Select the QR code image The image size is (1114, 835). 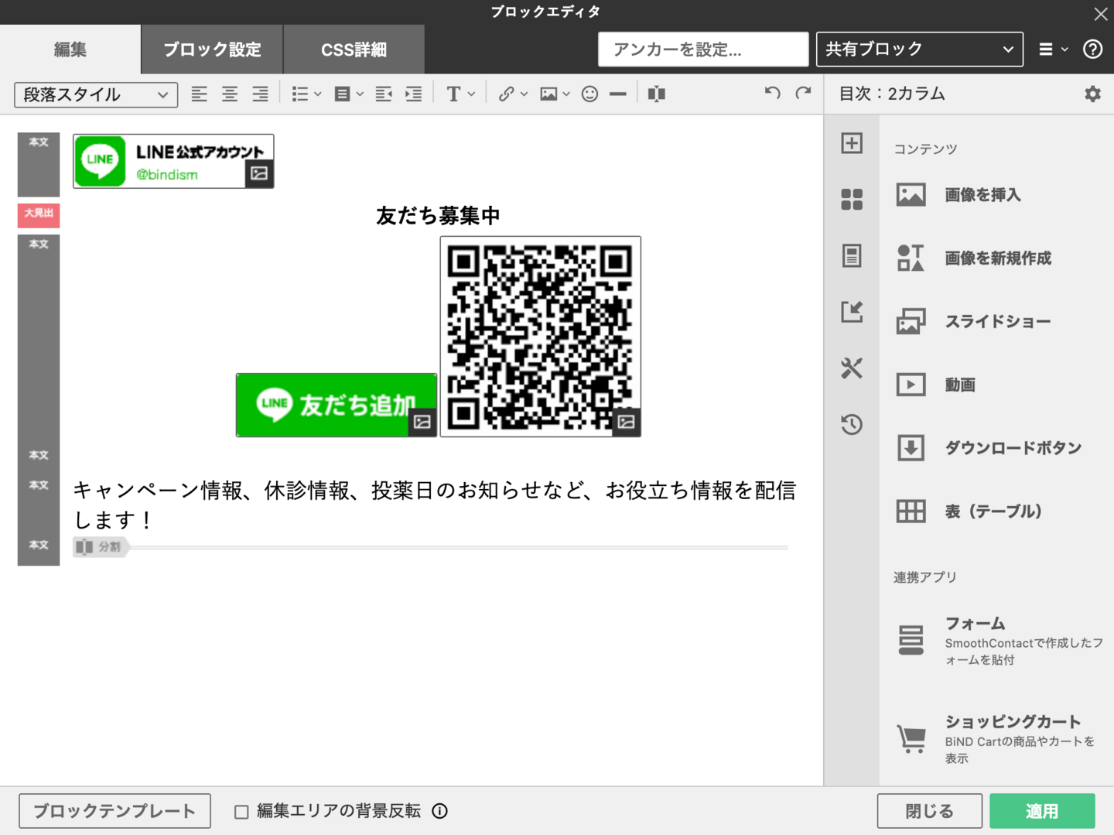tap(540, 337)
